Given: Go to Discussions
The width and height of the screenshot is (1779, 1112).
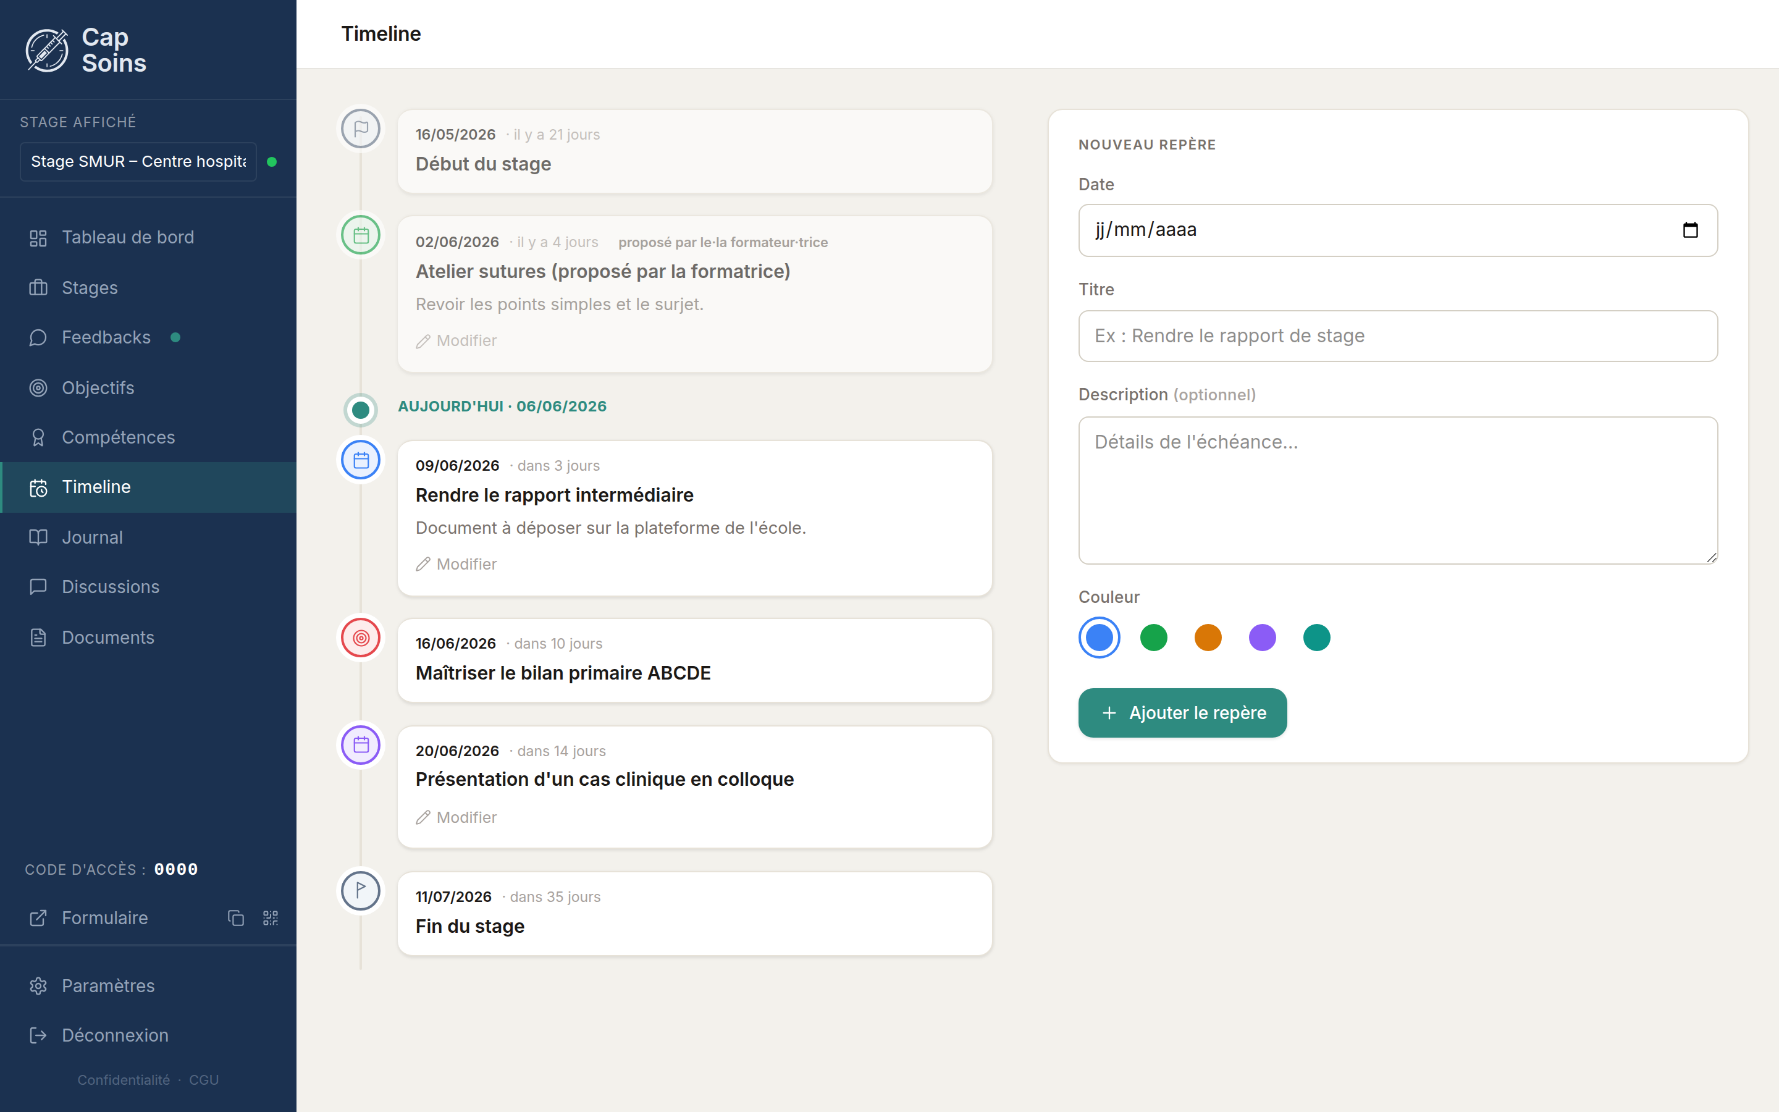Looking at the screenshot, I should click(148, 587).
